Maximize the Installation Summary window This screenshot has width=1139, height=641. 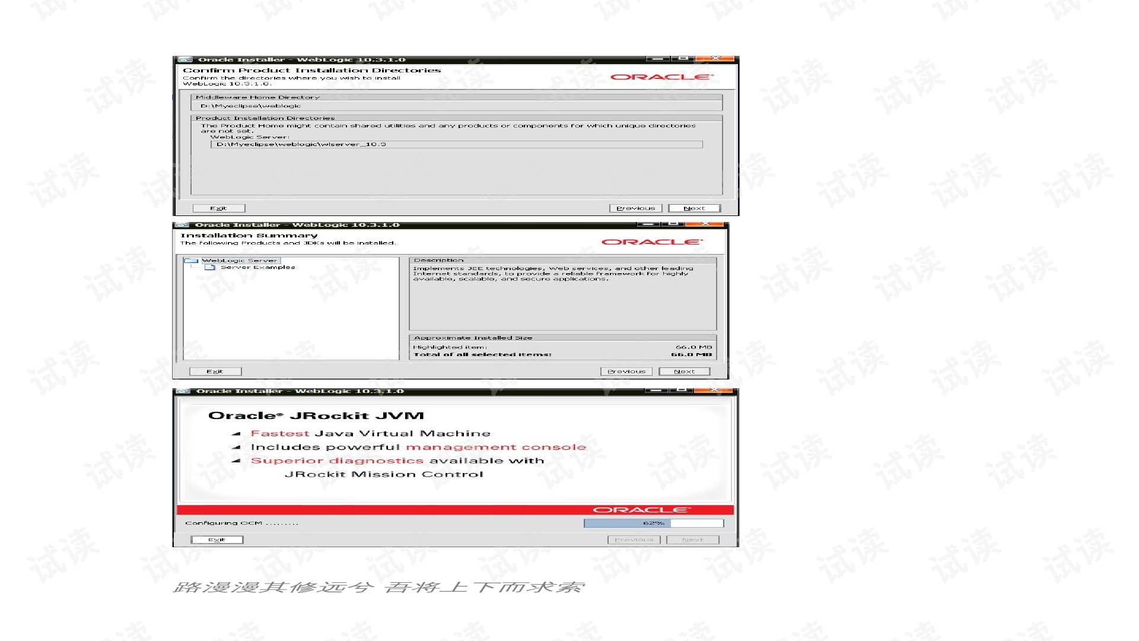pos(673,224)
